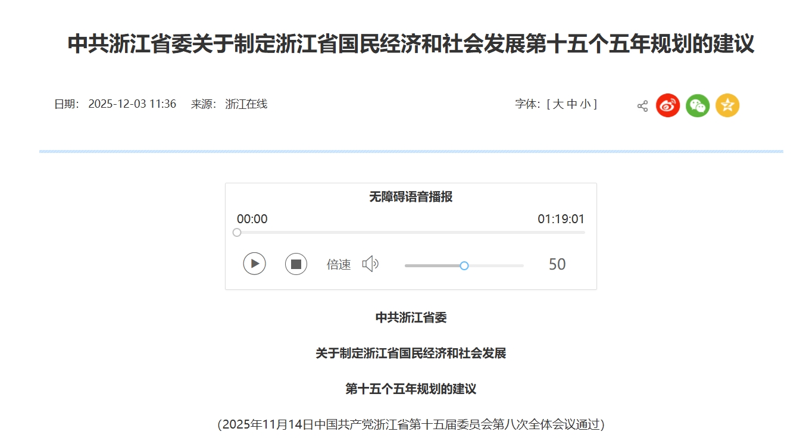Share the article via the WeChat icon
The image size is (803, 447).
(x=698, y=105)
